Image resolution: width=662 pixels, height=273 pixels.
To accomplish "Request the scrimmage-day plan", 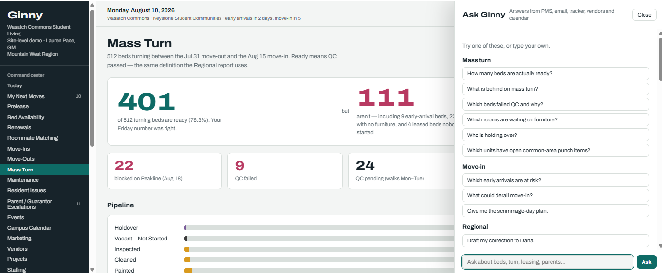I will [555, 211].
